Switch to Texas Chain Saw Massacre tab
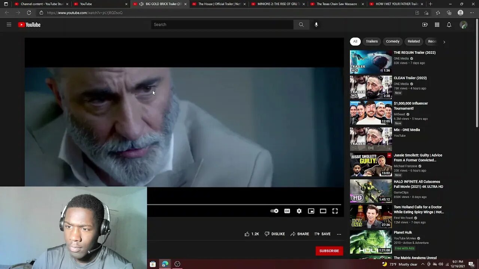The width and height of the screenshot is (479, 269). 338,4
